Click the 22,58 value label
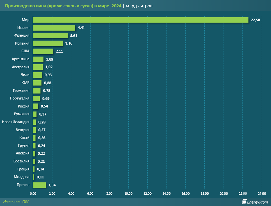The height and width of the screenshot is (206, 271). [255, 20]
